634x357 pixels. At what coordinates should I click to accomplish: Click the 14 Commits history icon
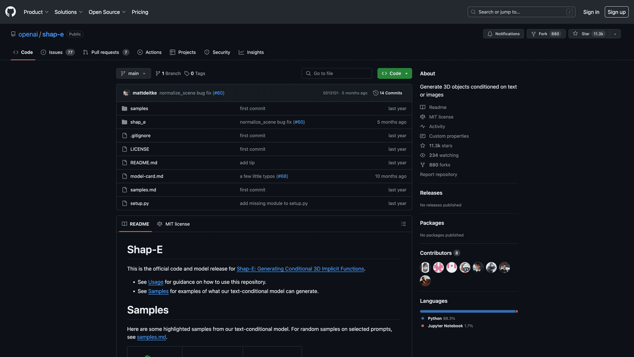coord(375,93)
